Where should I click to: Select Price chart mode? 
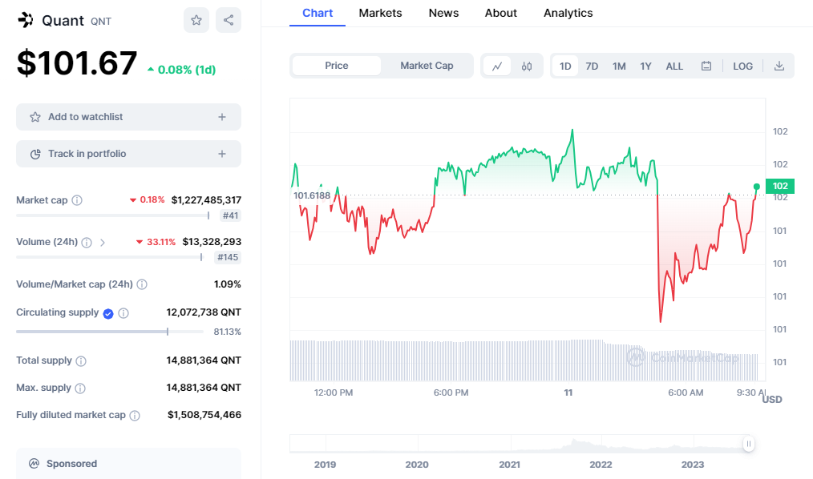(x=337, y=66)
